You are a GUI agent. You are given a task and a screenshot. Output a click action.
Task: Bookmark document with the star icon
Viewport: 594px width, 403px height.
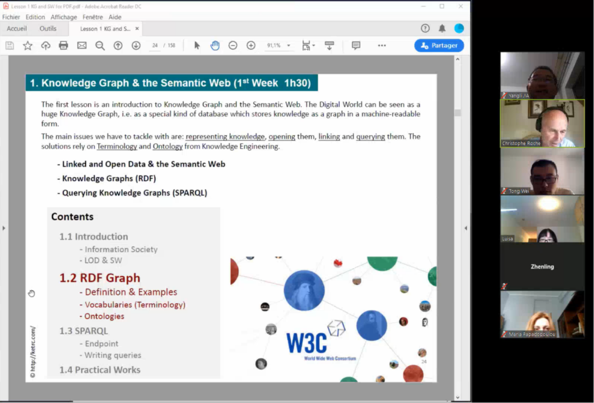27,46
